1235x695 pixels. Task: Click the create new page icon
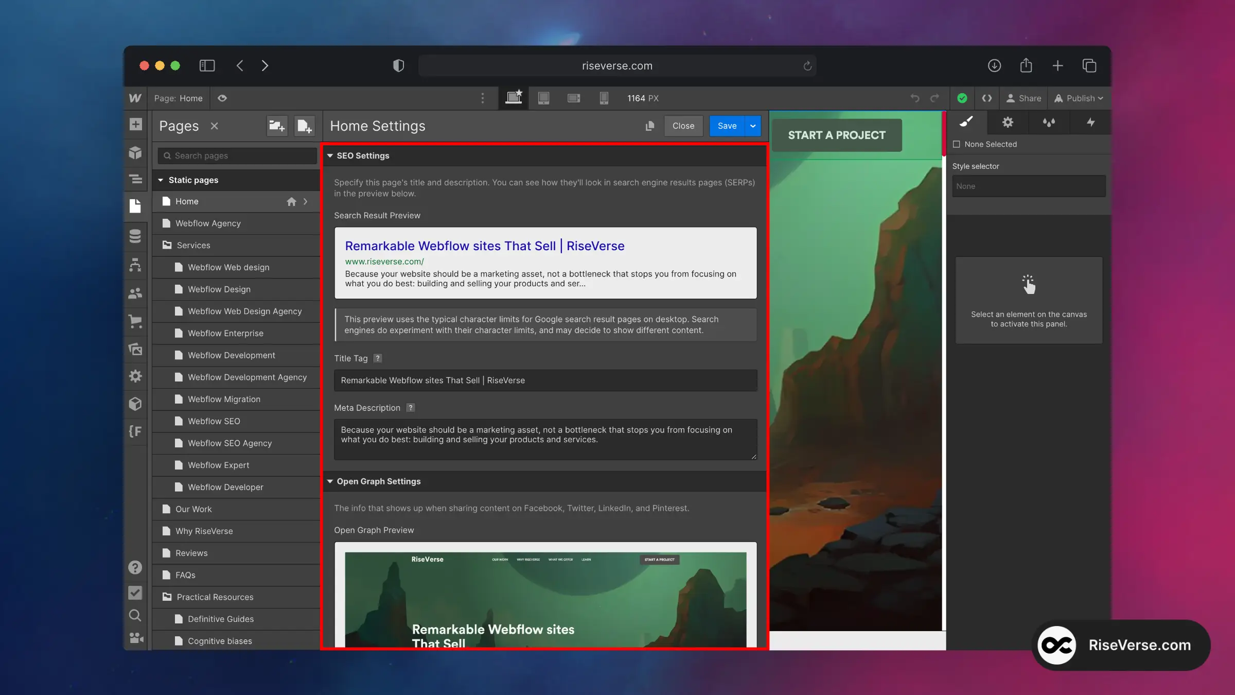304,126
